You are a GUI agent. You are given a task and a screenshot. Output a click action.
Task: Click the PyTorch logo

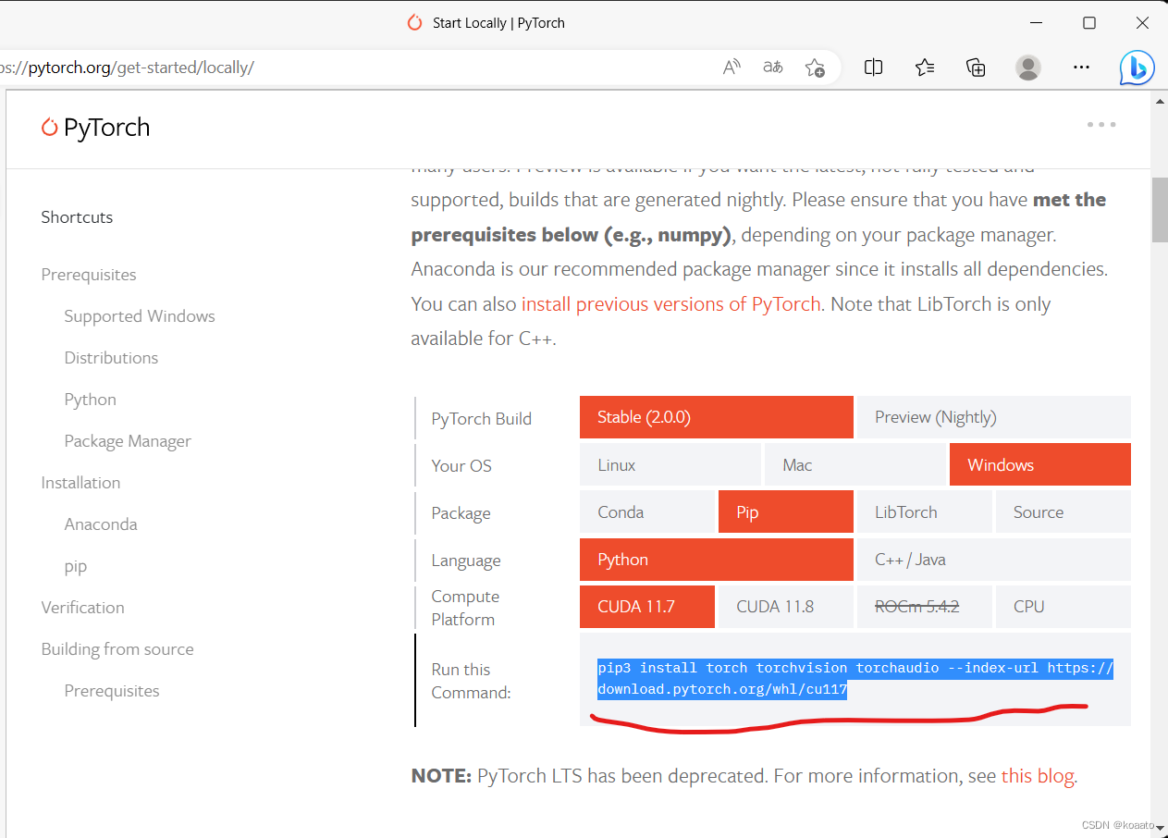coord(95,127)
